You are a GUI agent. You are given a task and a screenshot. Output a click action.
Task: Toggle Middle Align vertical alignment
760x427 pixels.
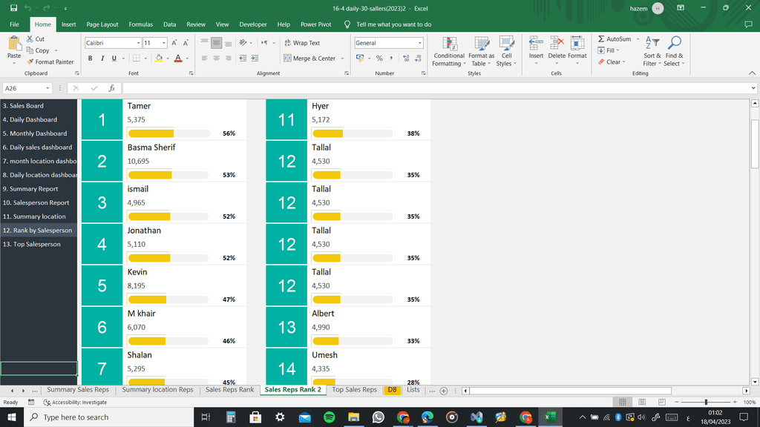(216, 43)
